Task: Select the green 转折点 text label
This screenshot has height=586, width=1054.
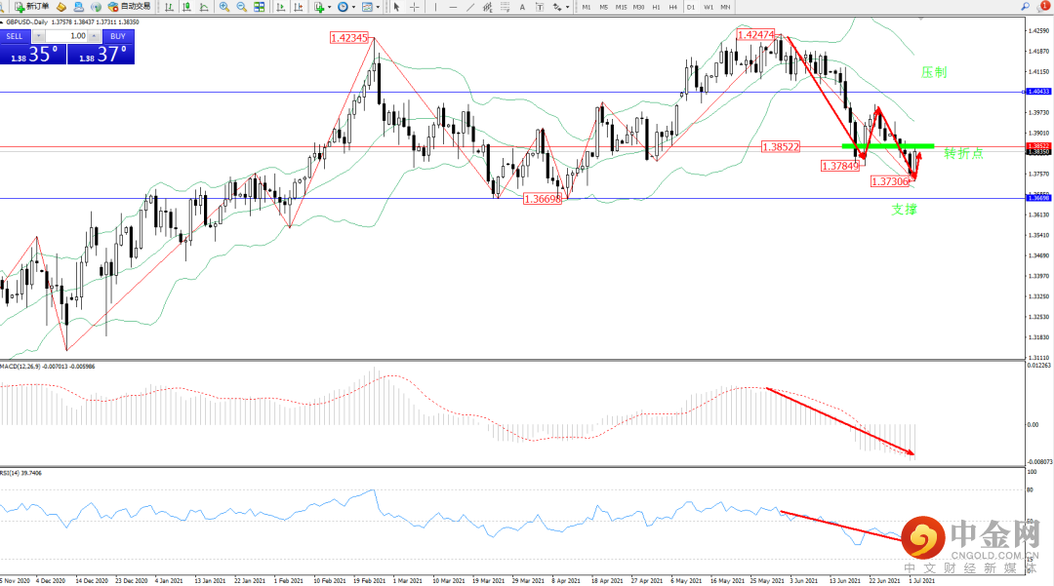Action: coord(963,154)
